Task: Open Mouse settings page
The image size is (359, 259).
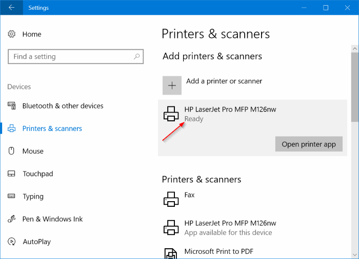Action: 33,151
